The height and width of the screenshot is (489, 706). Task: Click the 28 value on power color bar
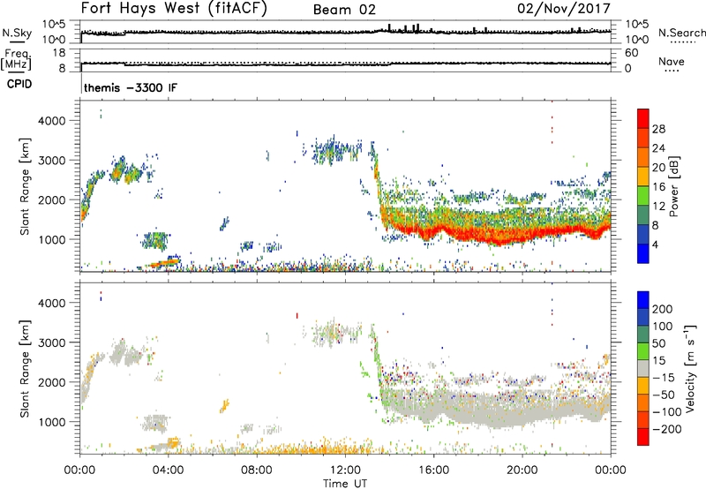pyautogui.click(x=658, y=129)
